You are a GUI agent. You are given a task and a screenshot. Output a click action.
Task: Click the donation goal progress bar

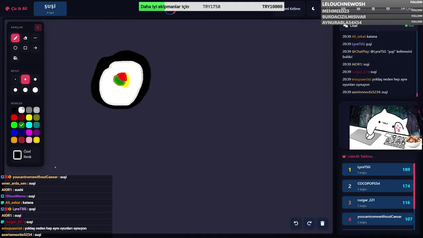click(x=211, y=7)
